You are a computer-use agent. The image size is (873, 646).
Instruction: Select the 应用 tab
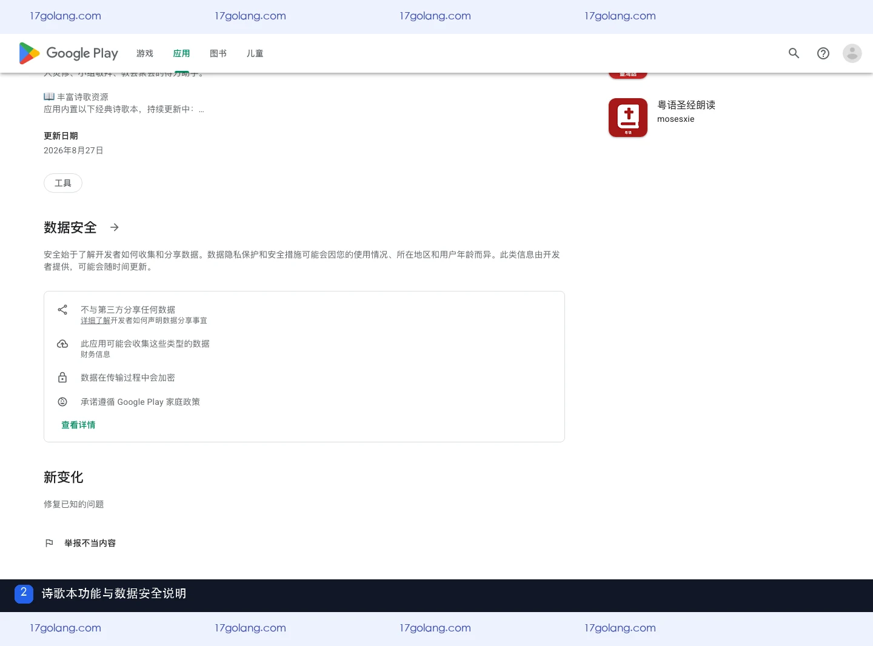181,53
